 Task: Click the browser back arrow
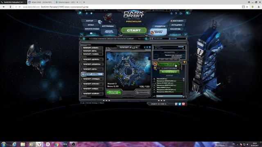click(4, 7)
